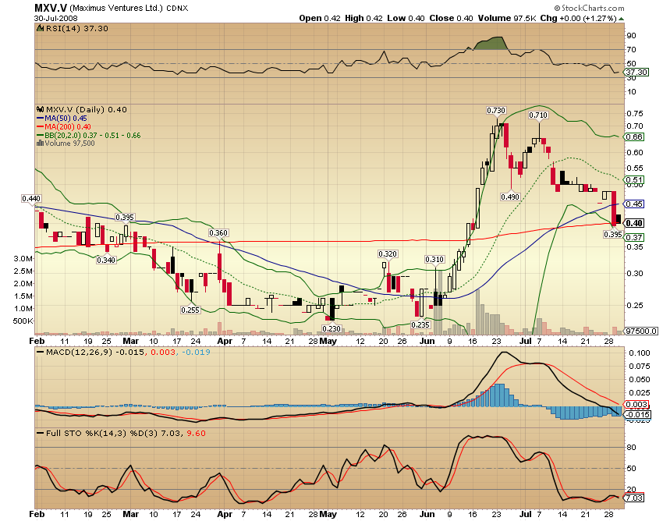Click the 3.0M volume scale label
Screen dimensions: 663x521
[23, 258]
